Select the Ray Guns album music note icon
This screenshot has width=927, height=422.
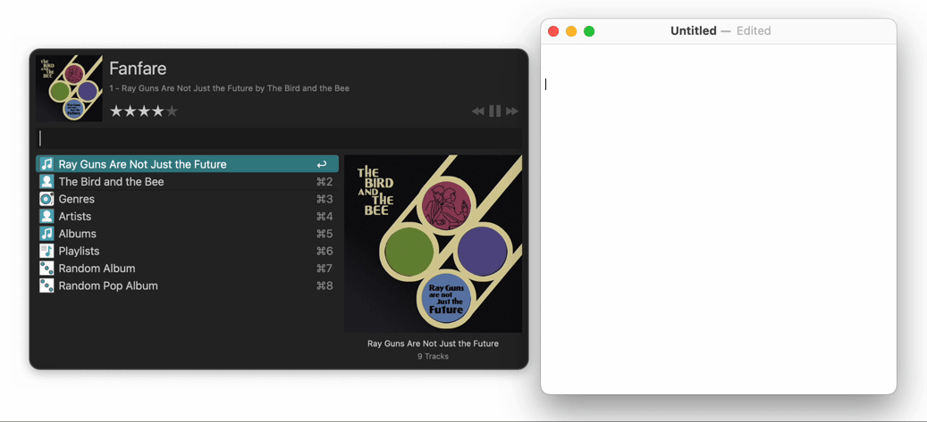[x=46, y=164]
